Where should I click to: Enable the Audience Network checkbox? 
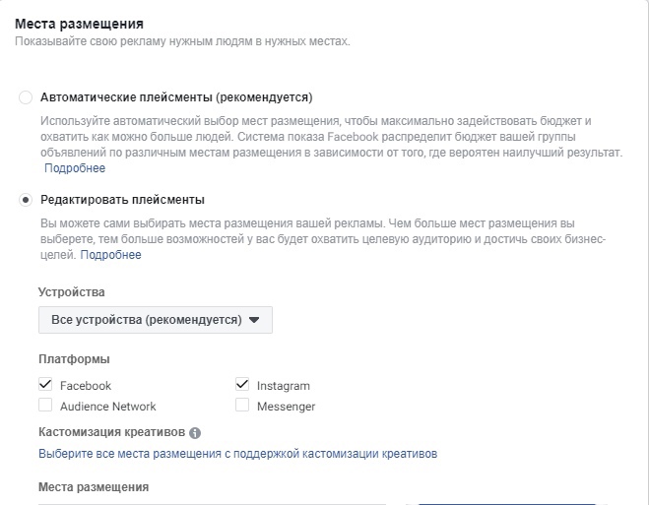[45, 406]
